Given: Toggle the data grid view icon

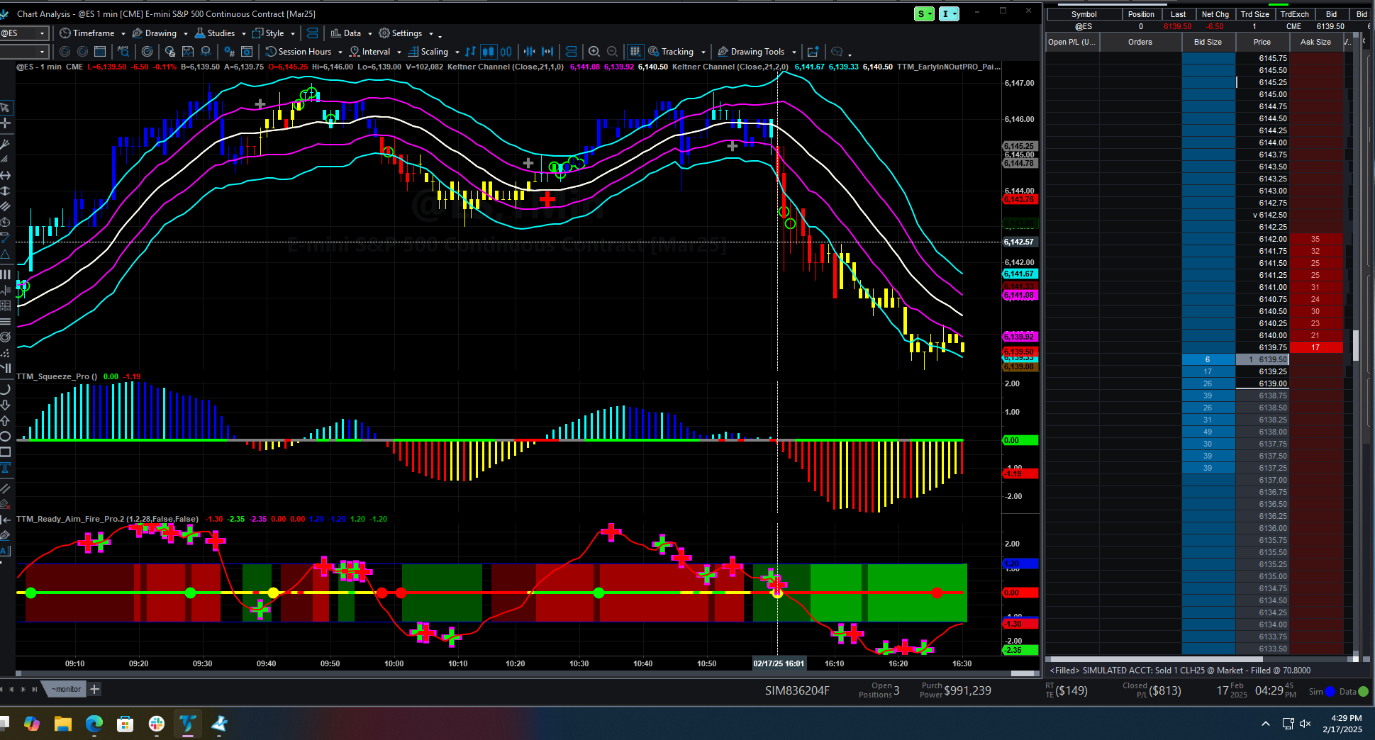Looking at the screenshot, I should point(635,52).
